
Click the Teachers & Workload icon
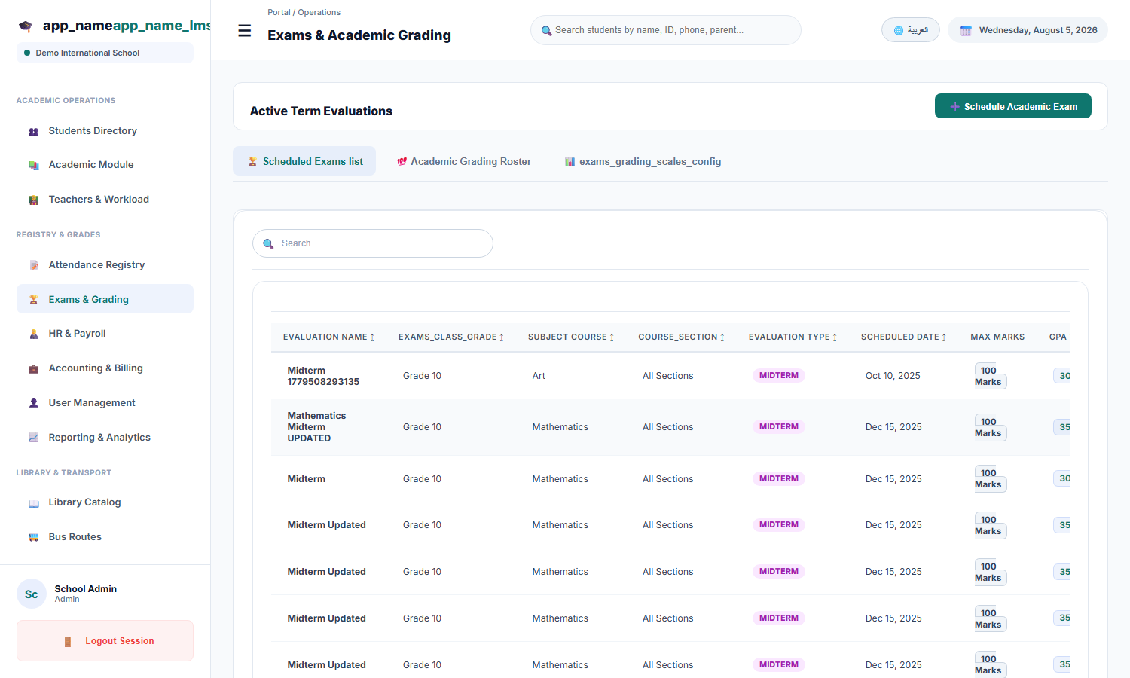coord(34,200)
